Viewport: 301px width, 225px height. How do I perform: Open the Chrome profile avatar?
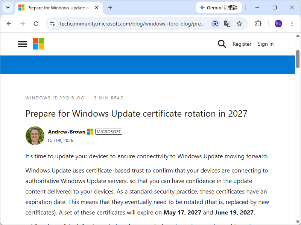278,24
